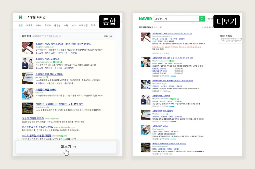Select the 쇼핑 tab

tap(66, 25)
